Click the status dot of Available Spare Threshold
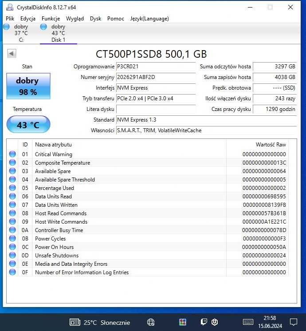 point(12,179)
